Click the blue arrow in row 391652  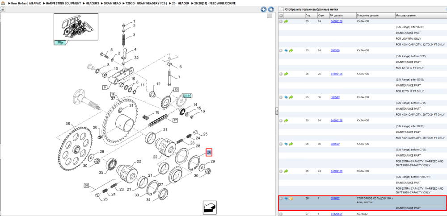pos(286,198)
